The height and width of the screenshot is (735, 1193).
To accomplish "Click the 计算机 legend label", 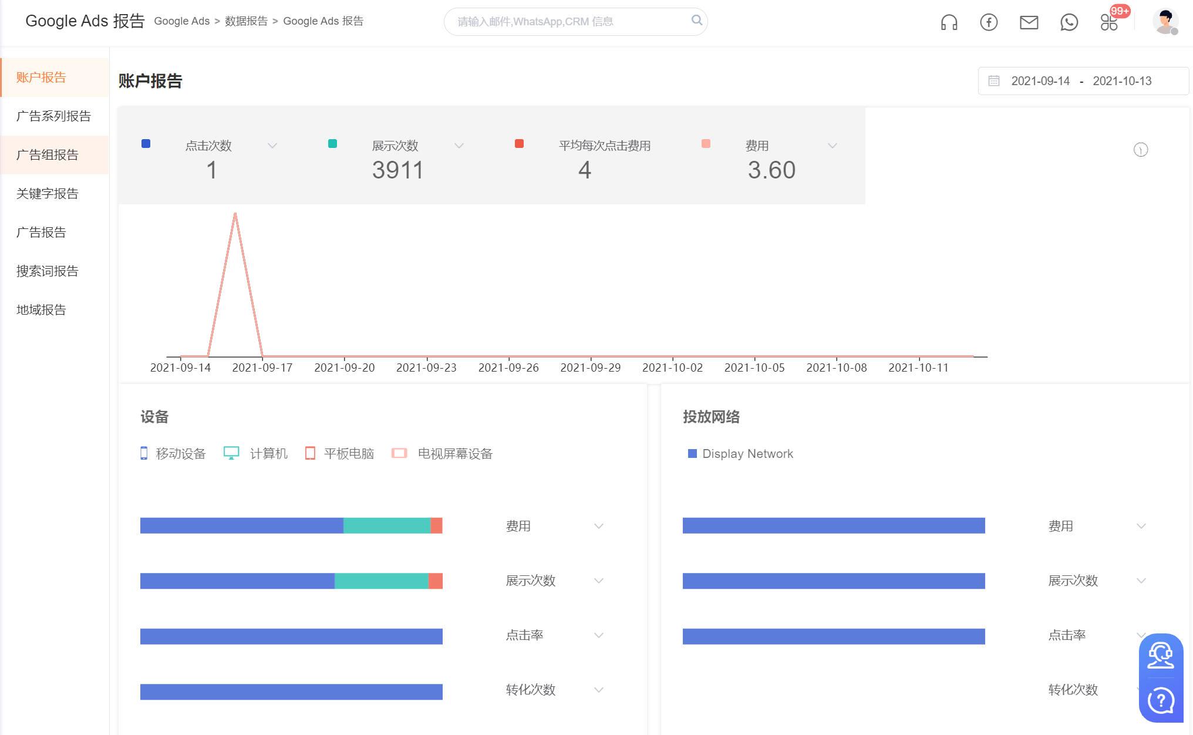I will 269,454.
